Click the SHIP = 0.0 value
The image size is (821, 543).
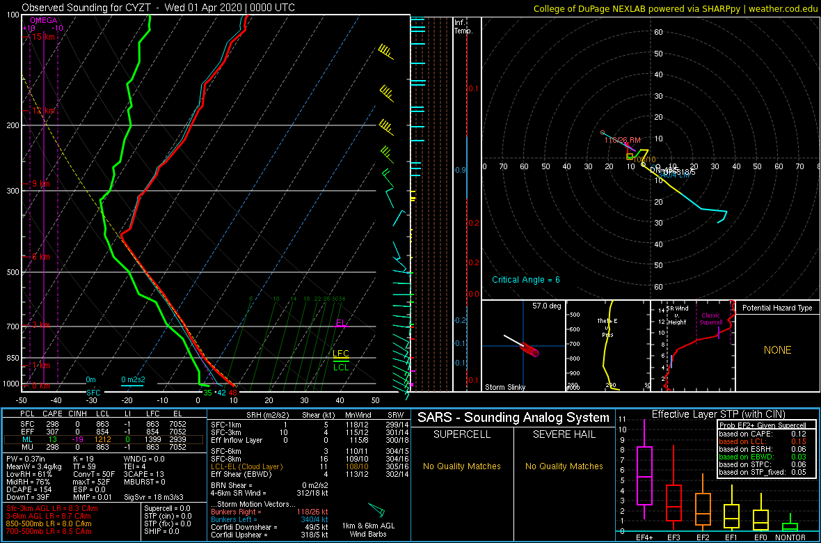click(162, 531)
